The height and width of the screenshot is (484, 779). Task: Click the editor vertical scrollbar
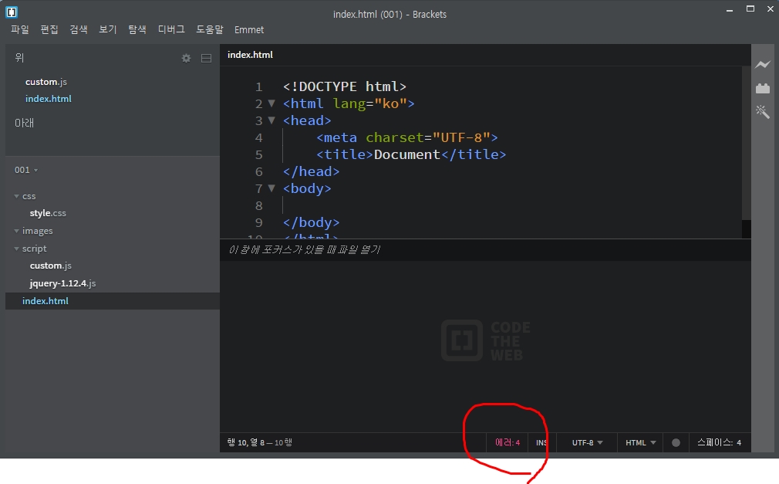tap(746, 144)
